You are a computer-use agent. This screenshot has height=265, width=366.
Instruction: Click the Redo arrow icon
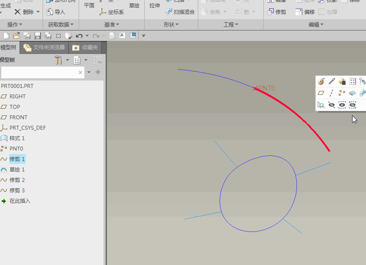tap(96, 36)
